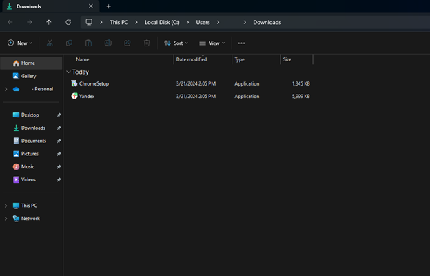Open the Sort dropdown menu
Viewport: 430px width, 276px height.
click(x=176, y=43)
